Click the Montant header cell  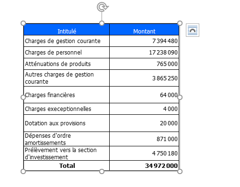tap(144, 30)
